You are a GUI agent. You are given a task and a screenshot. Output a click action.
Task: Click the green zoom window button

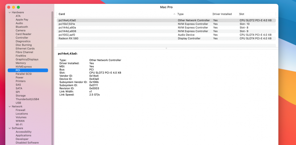[18, 7]
